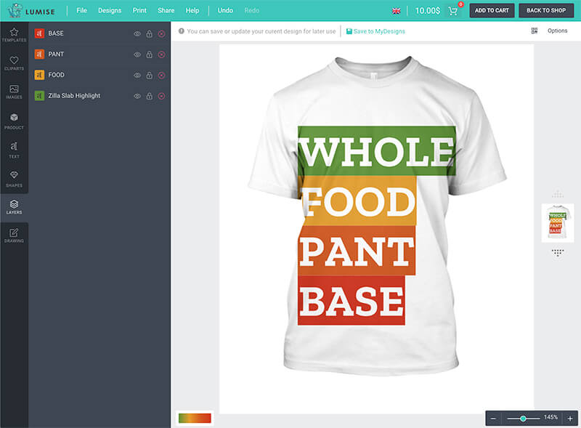581x428 pixels.
Task: Click the Back to Shop button
Action: (546, 10)
